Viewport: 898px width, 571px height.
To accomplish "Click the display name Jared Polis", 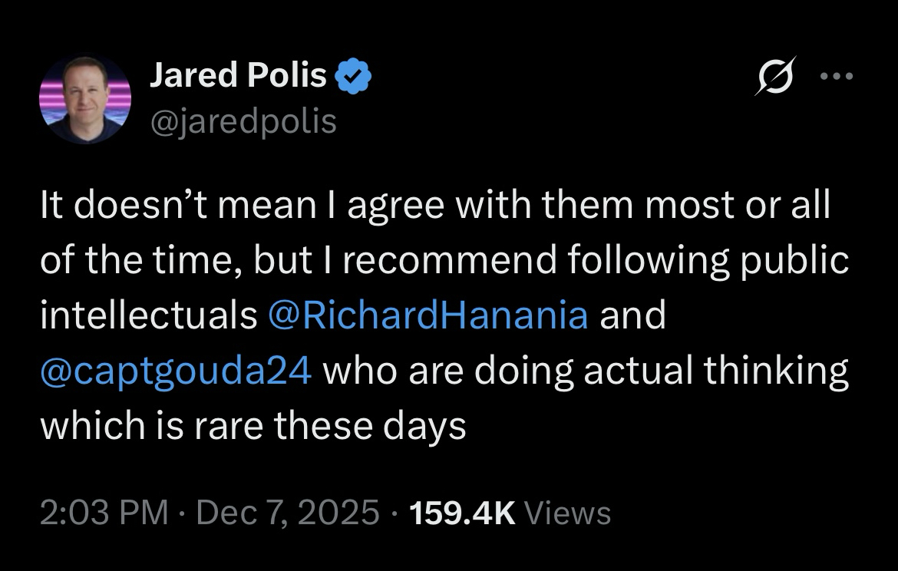I will tap(238, 75).
